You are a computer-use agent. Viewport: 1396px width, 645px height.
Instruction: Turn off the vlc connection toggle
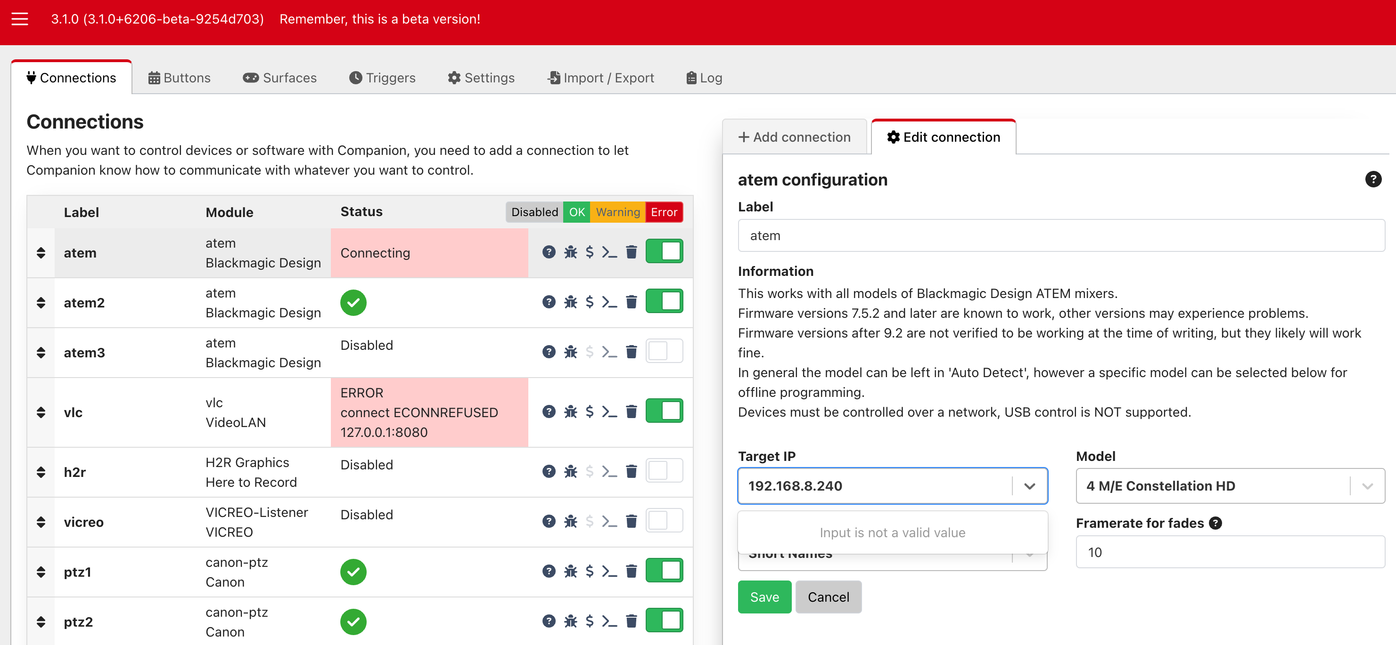[x=664, y=411]
